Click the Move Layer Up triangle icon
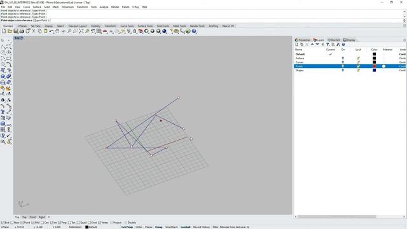407x229 pixels. pos(312,45)
